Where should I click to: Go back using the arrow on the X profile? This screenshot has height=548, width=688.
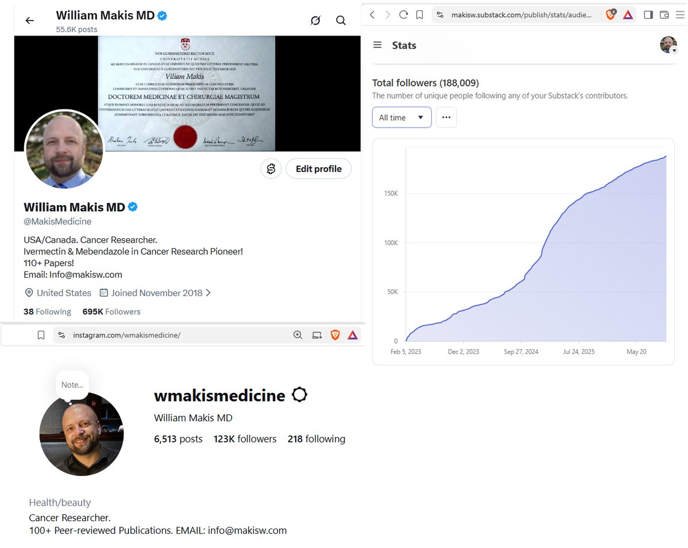(x=29, y=21)
